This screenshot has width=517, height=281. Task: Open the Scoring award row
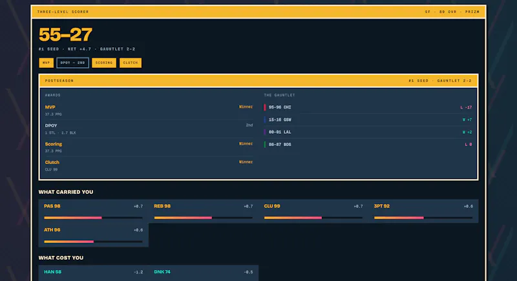click(149, 147)
